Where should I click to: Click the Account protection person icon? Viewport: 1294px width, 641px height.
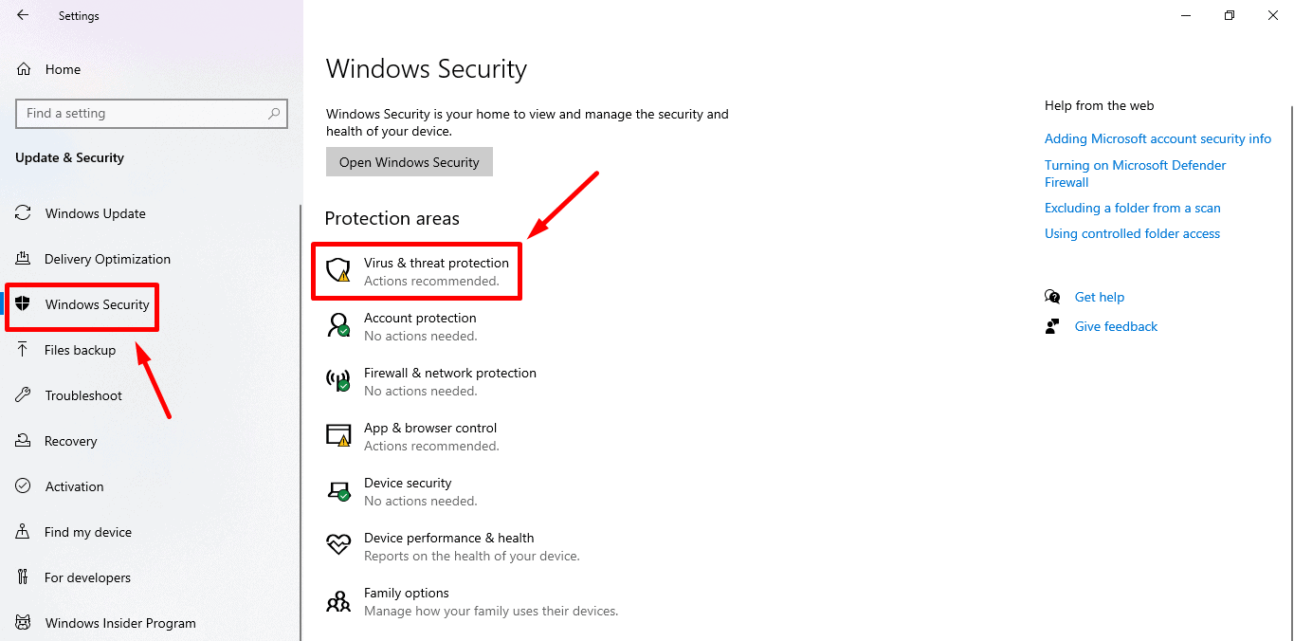coord(338,326)
